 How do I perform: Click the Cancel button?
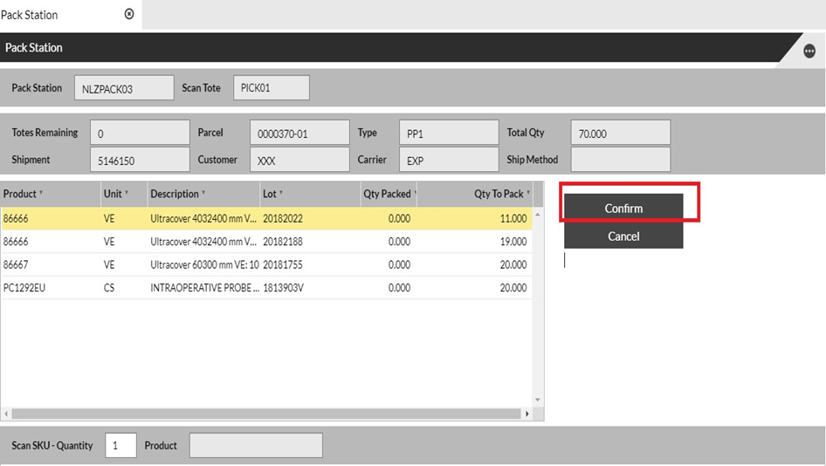point(623,236)
